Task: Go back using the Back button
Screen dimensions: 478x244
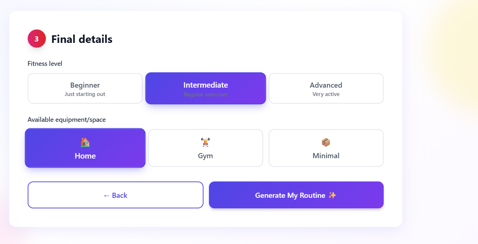Action: coord(115,195)
